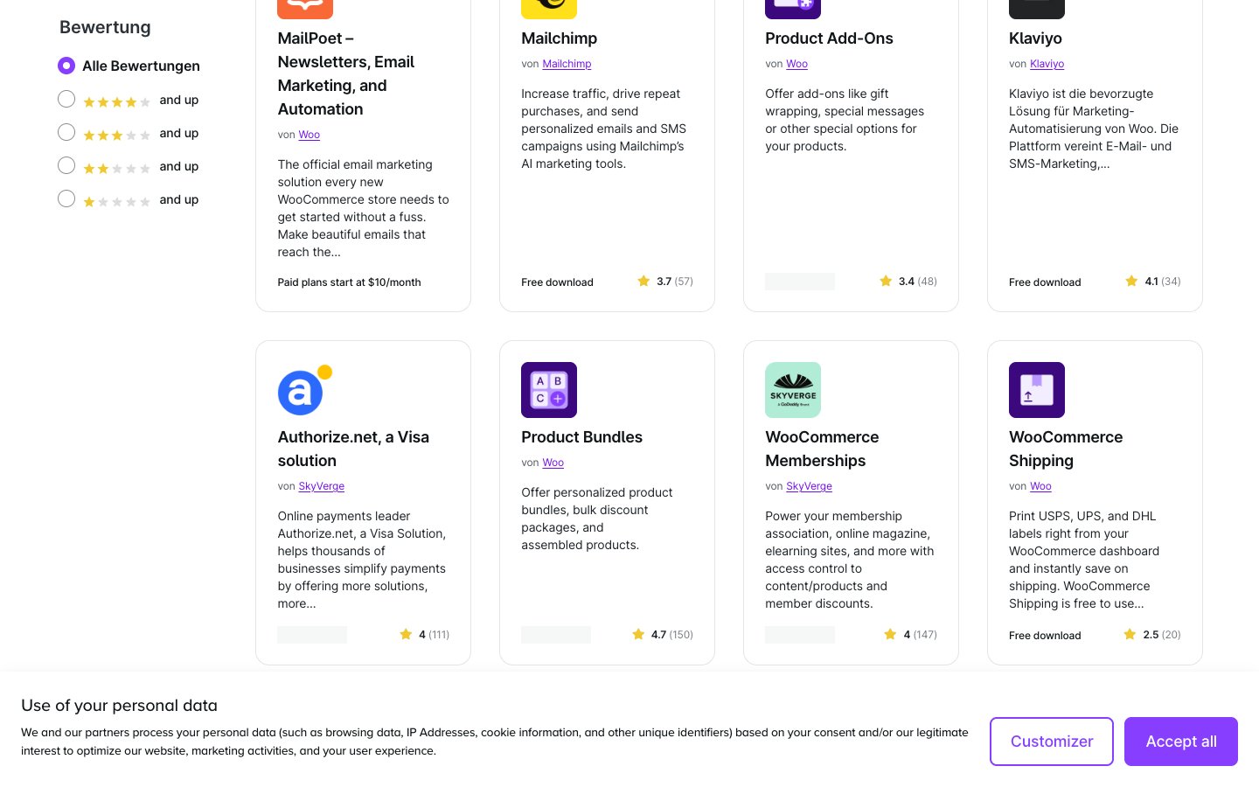Click the Product Add-Ons icon
This screenshot has height=787, width=1259.
[x=793, y=7]
